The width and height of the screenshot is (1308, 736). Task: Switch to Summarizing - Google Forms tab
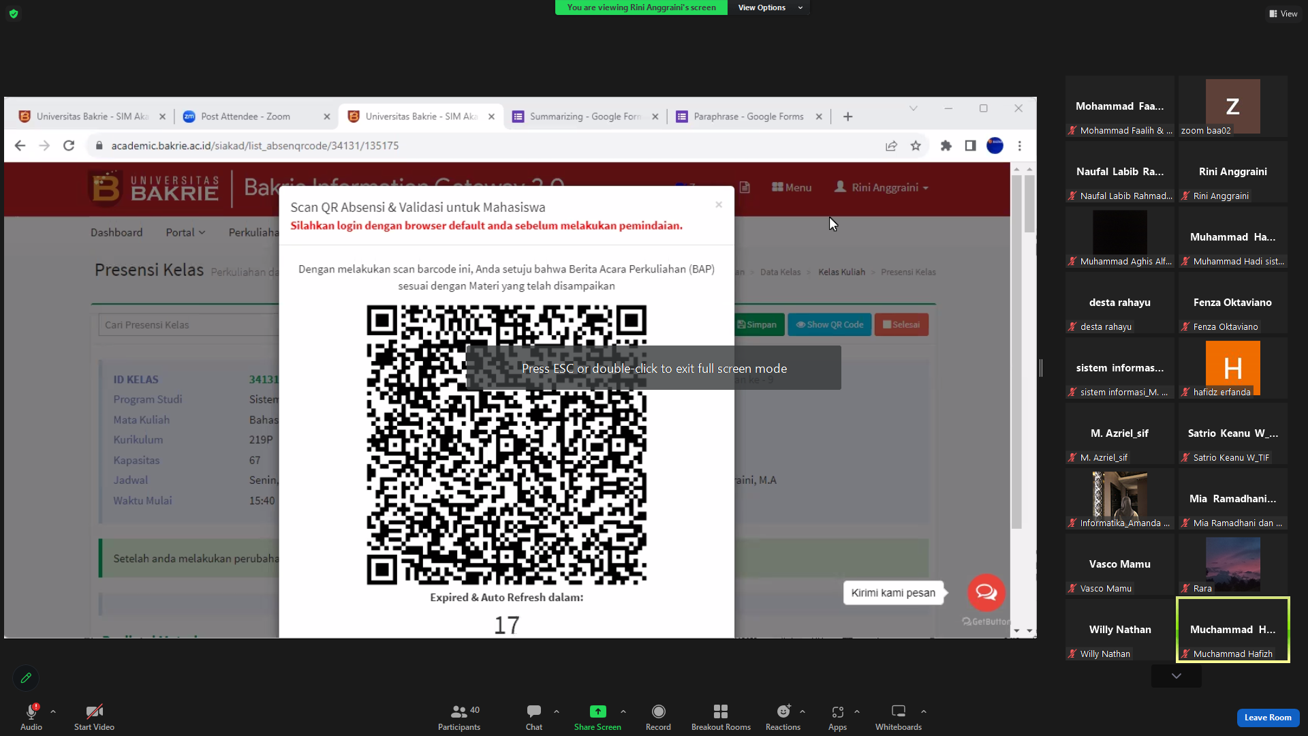pos(585,117)
